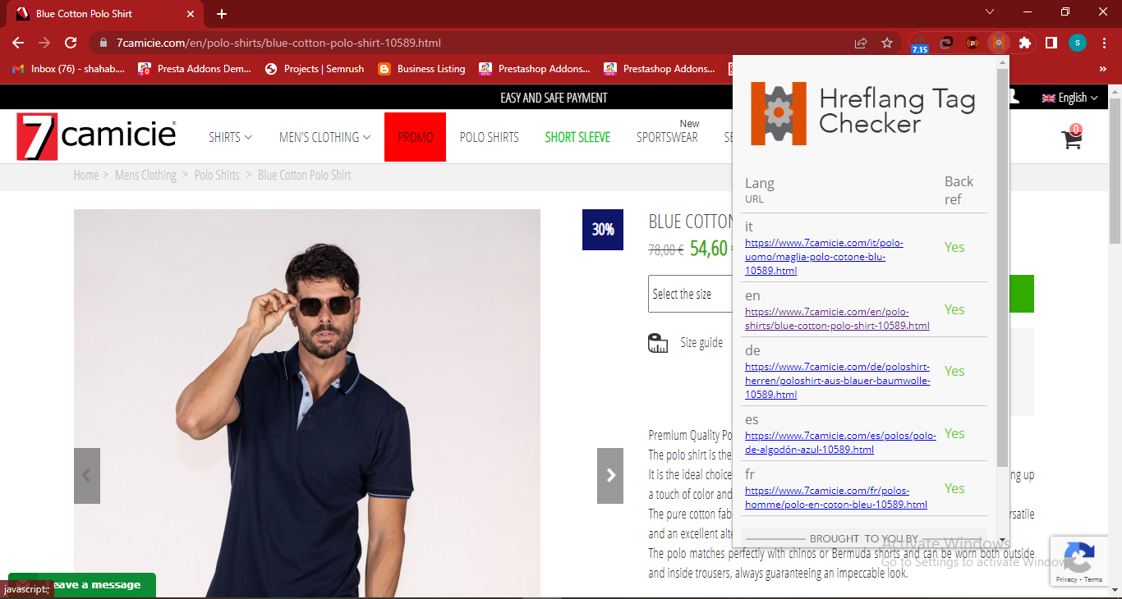Open the second Prestashop Addons bookmark
Screen dimensions: 1122x599
(x=660, y=69)
